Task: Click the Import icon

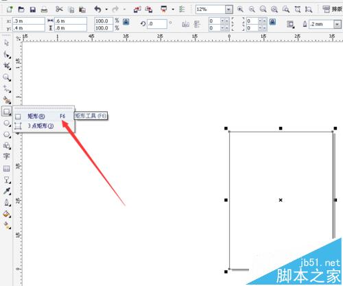Action: coord(137,10)
